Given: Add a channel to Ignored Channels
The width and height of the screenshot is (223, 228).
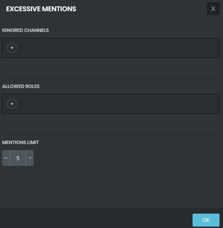Looking at the screenshot, I should point(12,48).
